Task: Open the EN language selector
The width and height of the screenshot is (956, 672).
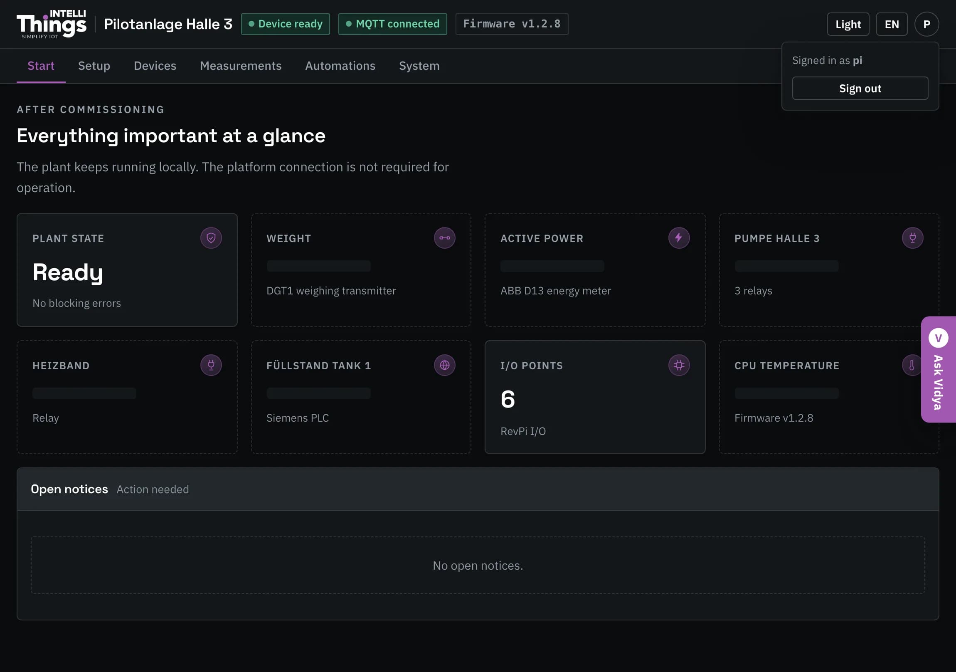Action: pos(892,24)
